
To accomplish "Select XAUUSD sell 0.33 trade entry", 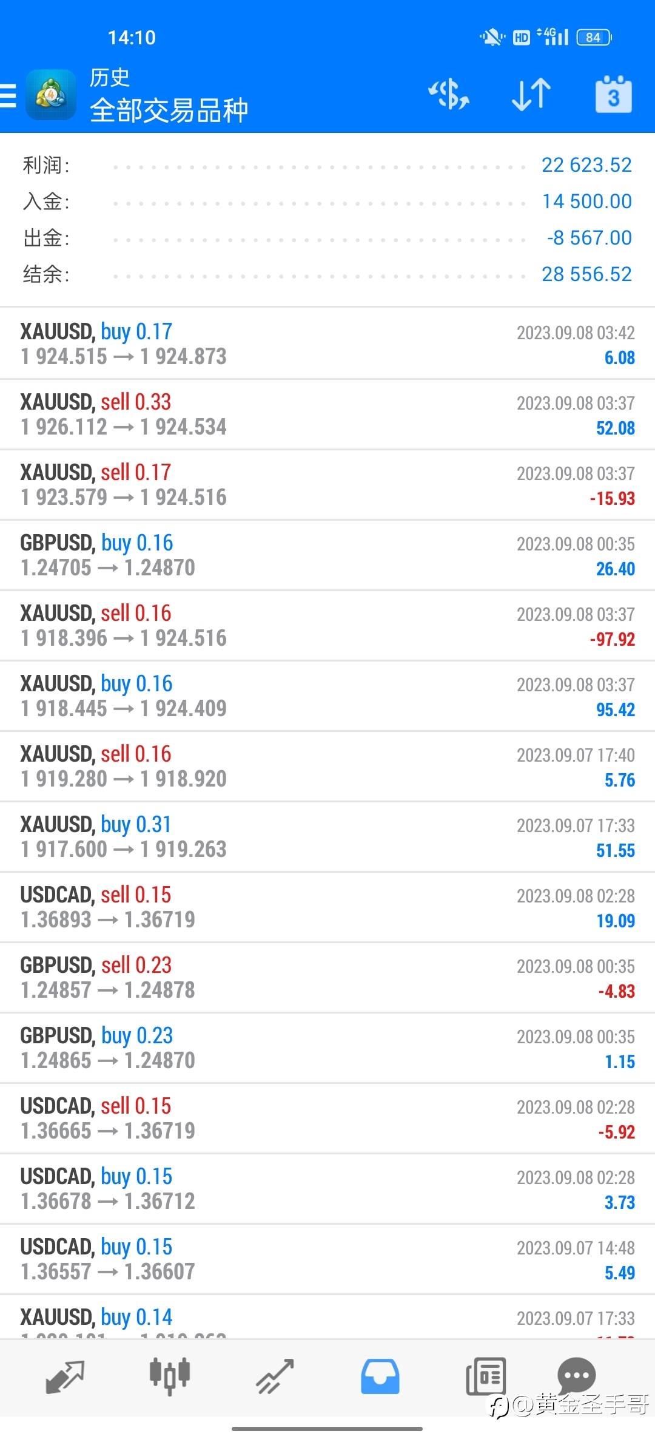I will point(327,414).
